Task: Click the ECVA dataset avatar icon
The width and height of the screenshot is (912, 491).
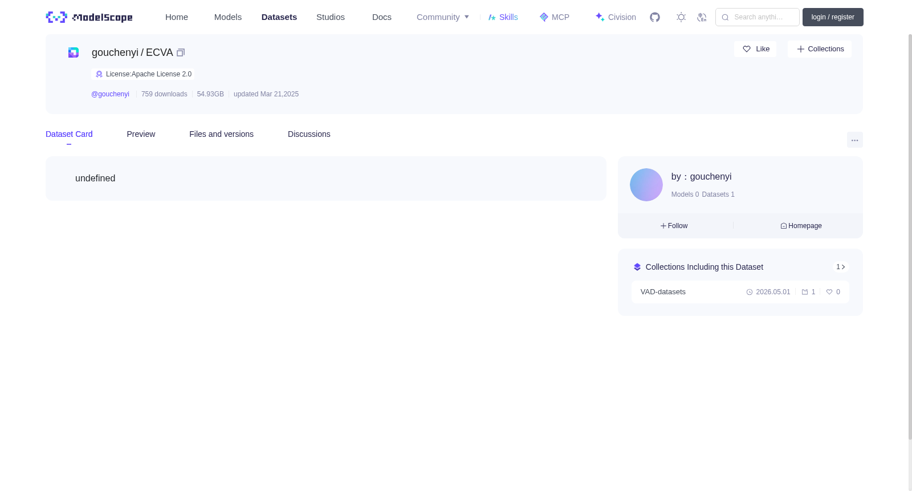Action: [x=74, y=52]
